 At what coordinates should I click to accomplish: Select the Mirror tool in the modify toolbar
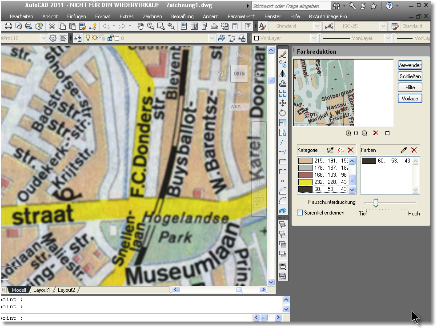coord(282,74)
